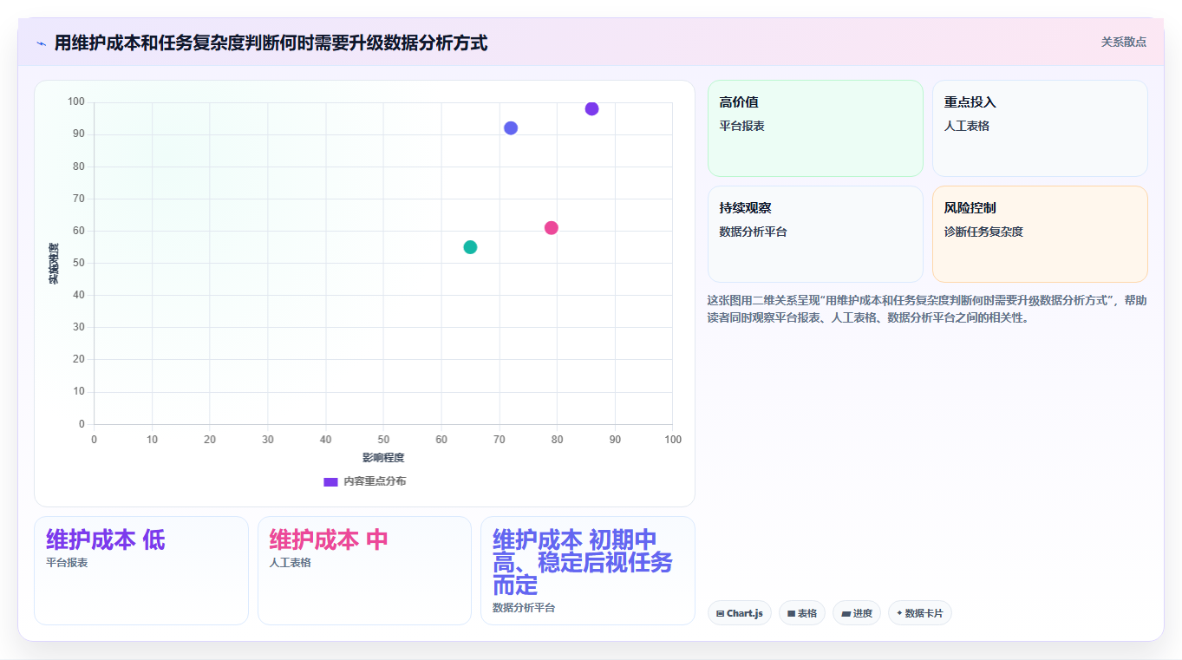Click the lightning icon beside the title
Viewport: 1182px width, 660px height.
point(41,42)
